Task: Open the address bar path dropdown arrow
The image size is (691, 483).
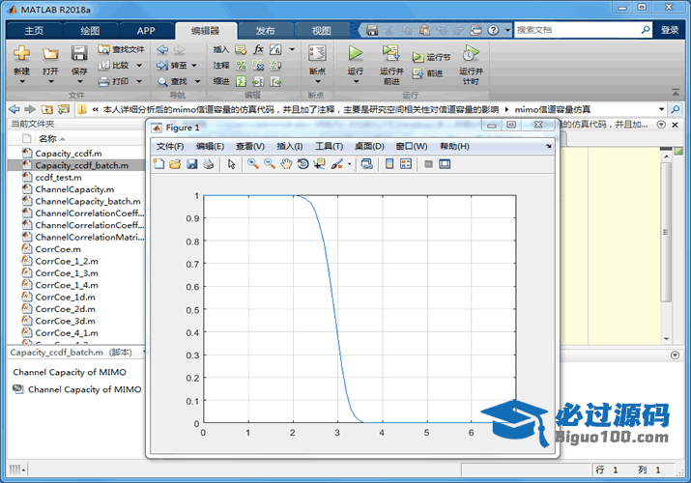Action: pos(661,109)
